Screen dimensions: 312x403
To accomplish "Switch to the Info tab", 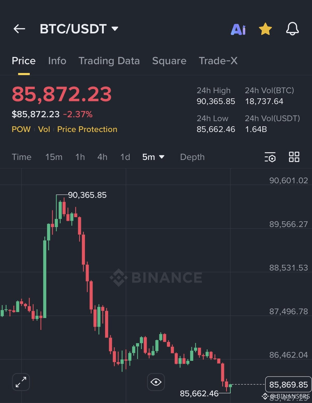I will click(57, 61).
